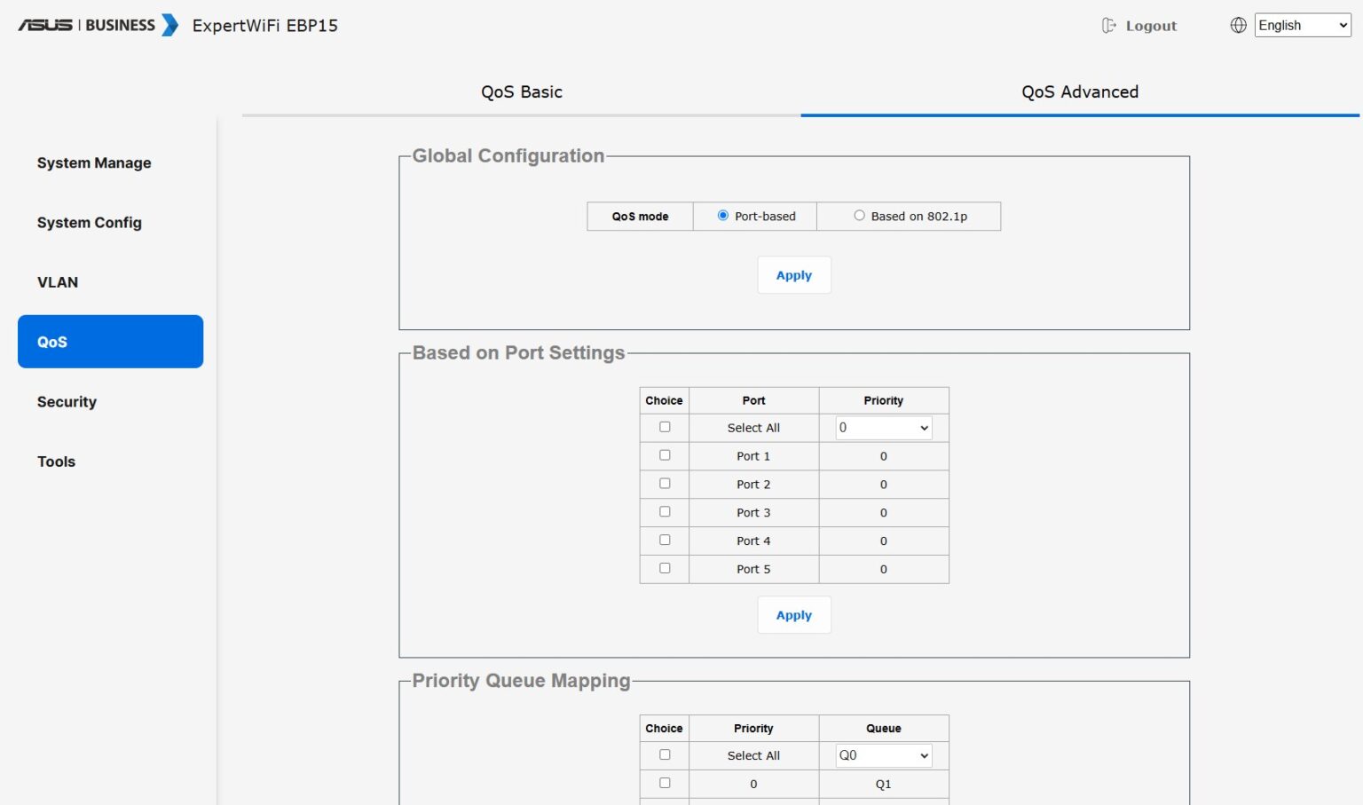Tick the Port 3 checkbox
This screenshot has height=805, width=1363.
point(665,512)
